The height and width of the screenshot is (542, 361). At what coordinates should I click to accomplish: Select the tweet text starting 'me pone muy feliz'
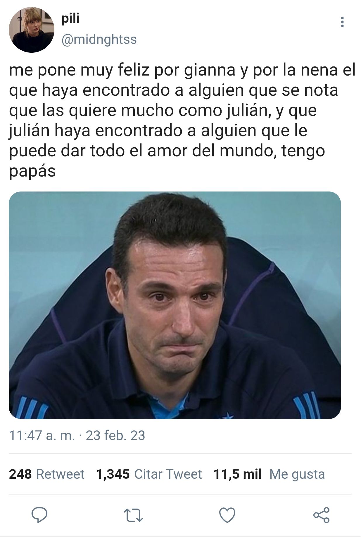[182, 120]
